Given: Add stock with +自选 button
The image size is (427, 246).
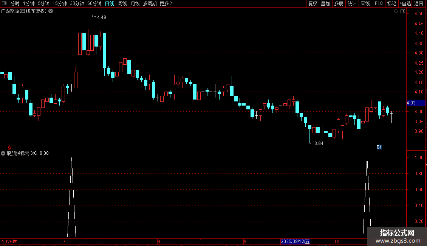Looking at the screenshot, I should (405, 3).
